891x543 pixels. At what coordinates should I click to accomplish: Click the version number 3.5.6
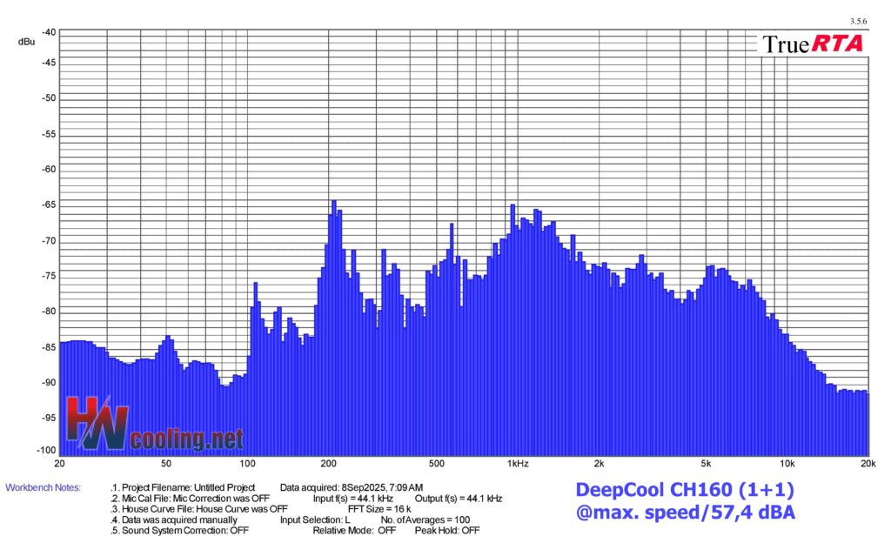(859, 21)
